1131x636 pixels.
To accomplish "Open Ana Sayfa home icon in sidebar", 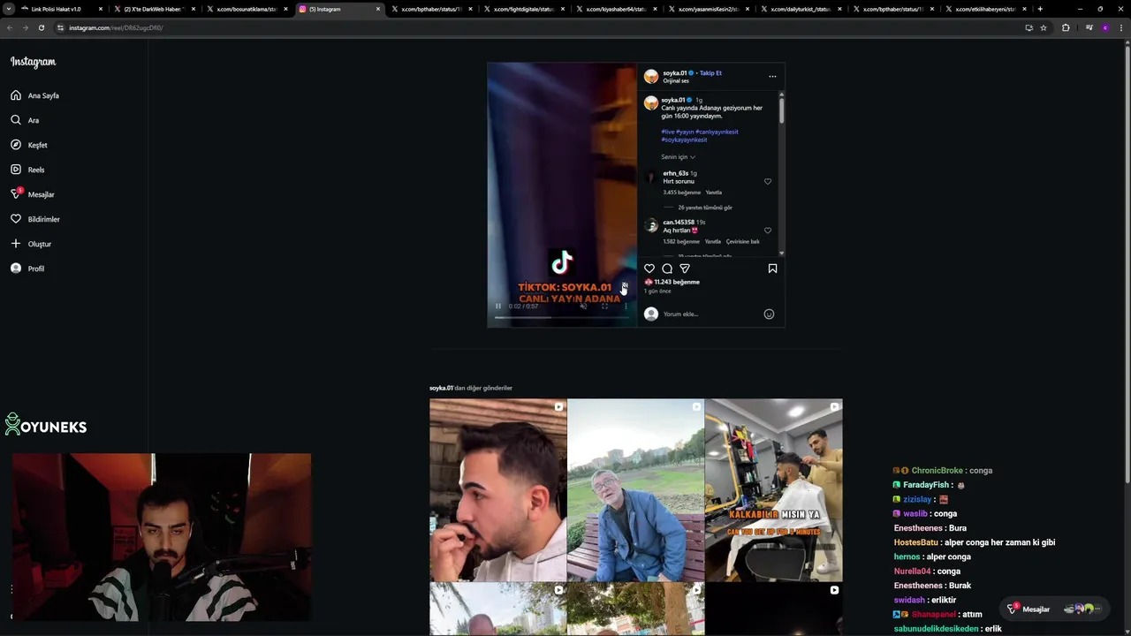I will [x=16, y=95].
